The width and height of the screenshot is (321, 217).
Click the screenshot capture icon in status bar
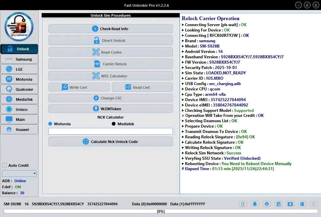(x=290, y=204)
